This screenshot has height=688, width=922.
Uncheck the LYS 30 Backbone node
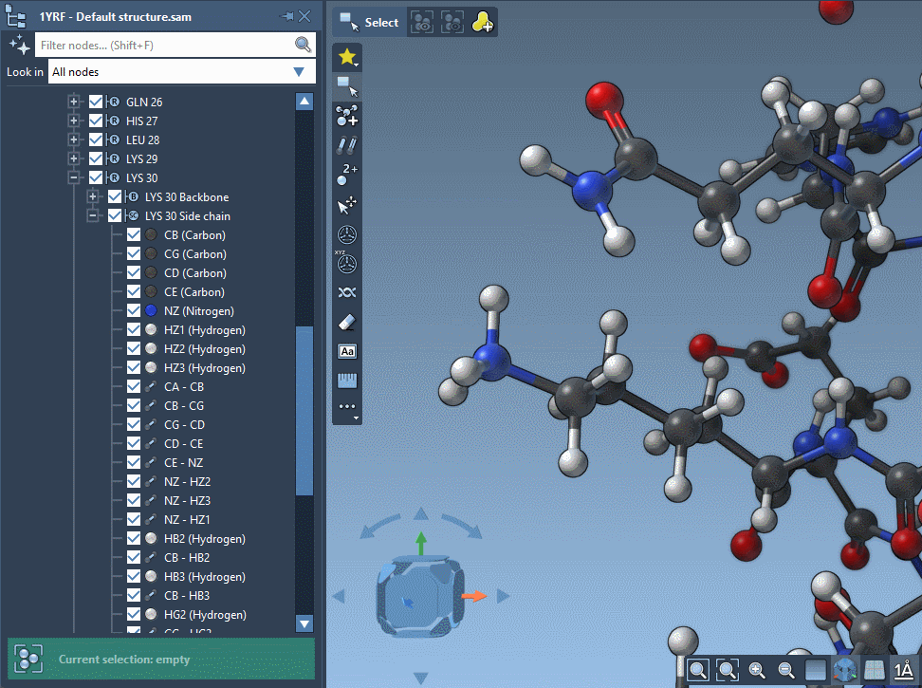tap(114, 196)
